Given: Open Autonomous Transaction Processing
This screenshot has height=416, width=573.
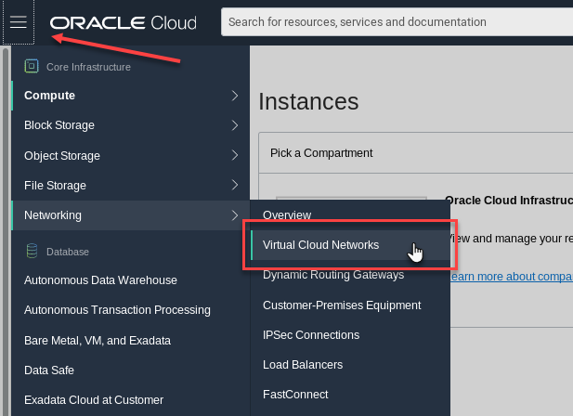Looking at the screenshot, I should click(x=117, y=310).
